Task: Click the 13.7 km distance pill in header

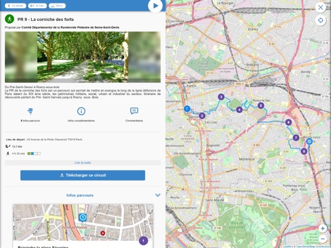Action: coord(37,6)
